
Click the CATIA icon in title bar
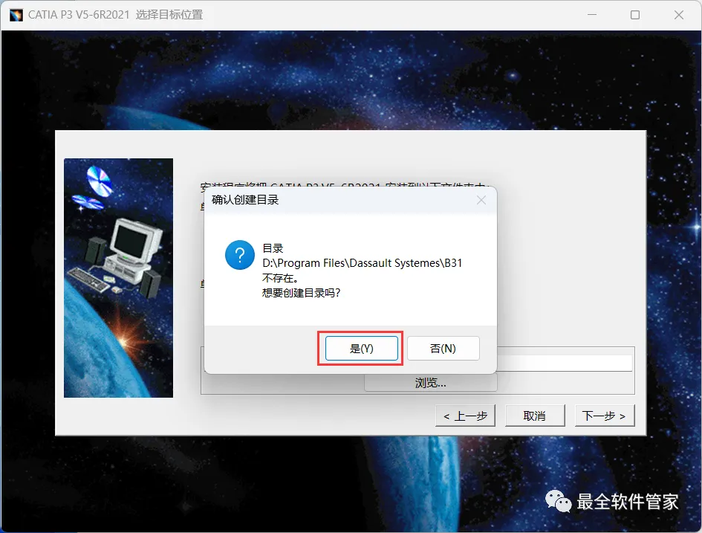[x=16, y=15]
